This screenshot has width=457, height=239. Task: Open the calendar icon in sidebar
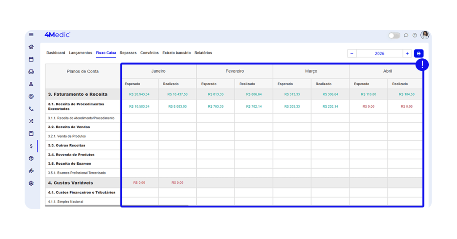(x=31, y=59)
